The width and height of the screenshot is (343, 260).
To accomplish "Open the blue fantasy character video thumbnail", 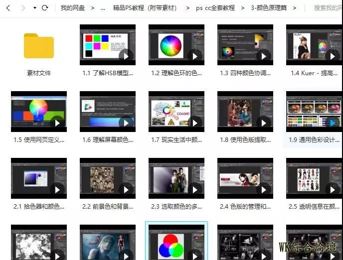I will coord(108,242).
